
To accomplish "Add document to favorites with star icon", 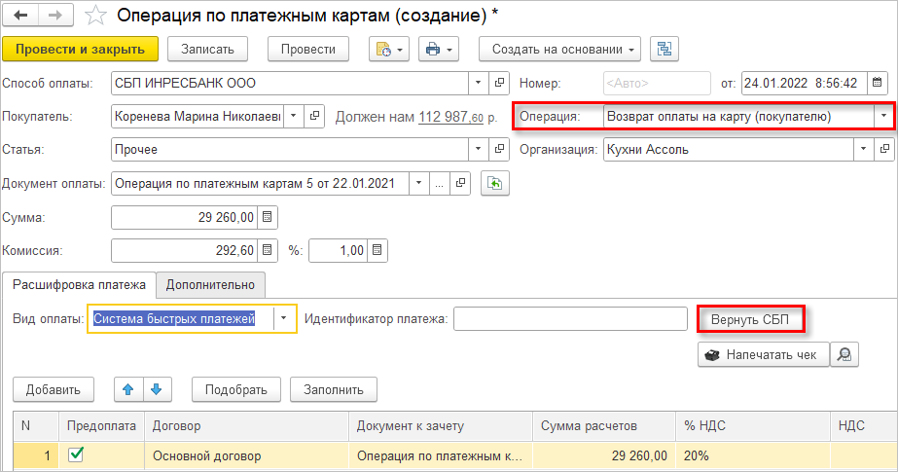I will pyautogui.click(x=95, y=16).
